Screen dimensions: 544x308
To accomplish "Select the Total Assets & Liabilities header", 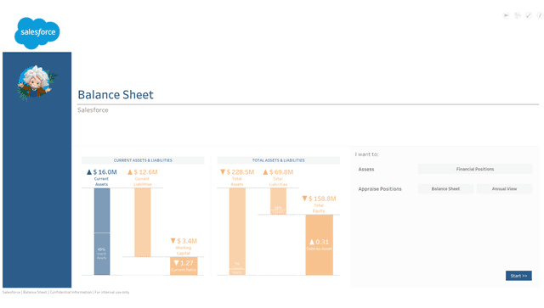I will [x=279, y=160].
